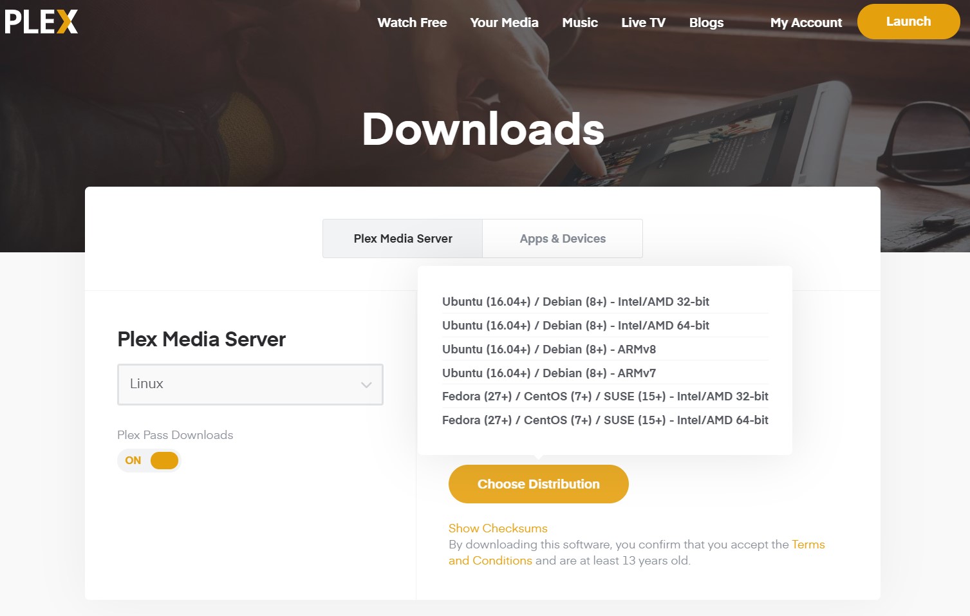Switch to the Plex Media Server tab

click(x=403, y=238)
